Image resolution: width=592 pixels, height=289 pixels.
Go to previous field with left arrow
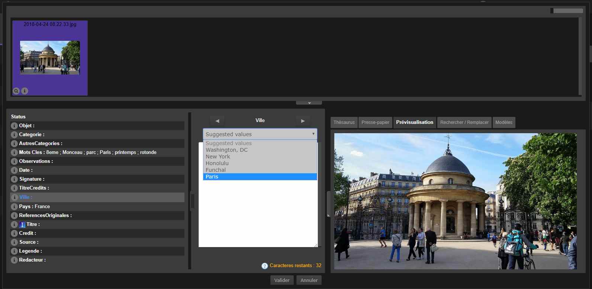(217, 121)
